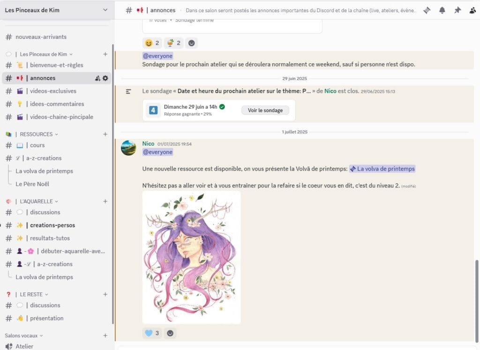Follow La volva de printemps link in message
The height and width of the screenshot is (350, 480).
point(382,169)
